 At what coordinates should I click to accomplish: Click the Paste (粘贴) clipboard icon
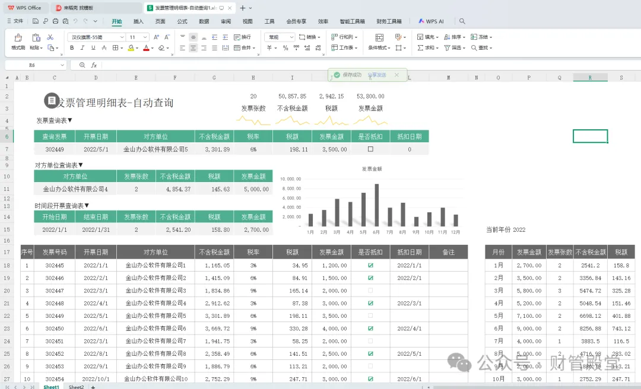pos(36,37)
